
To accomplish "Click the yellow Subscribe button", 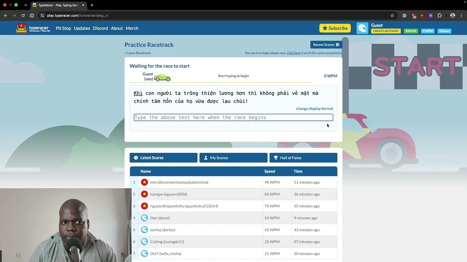I will 335,28.
